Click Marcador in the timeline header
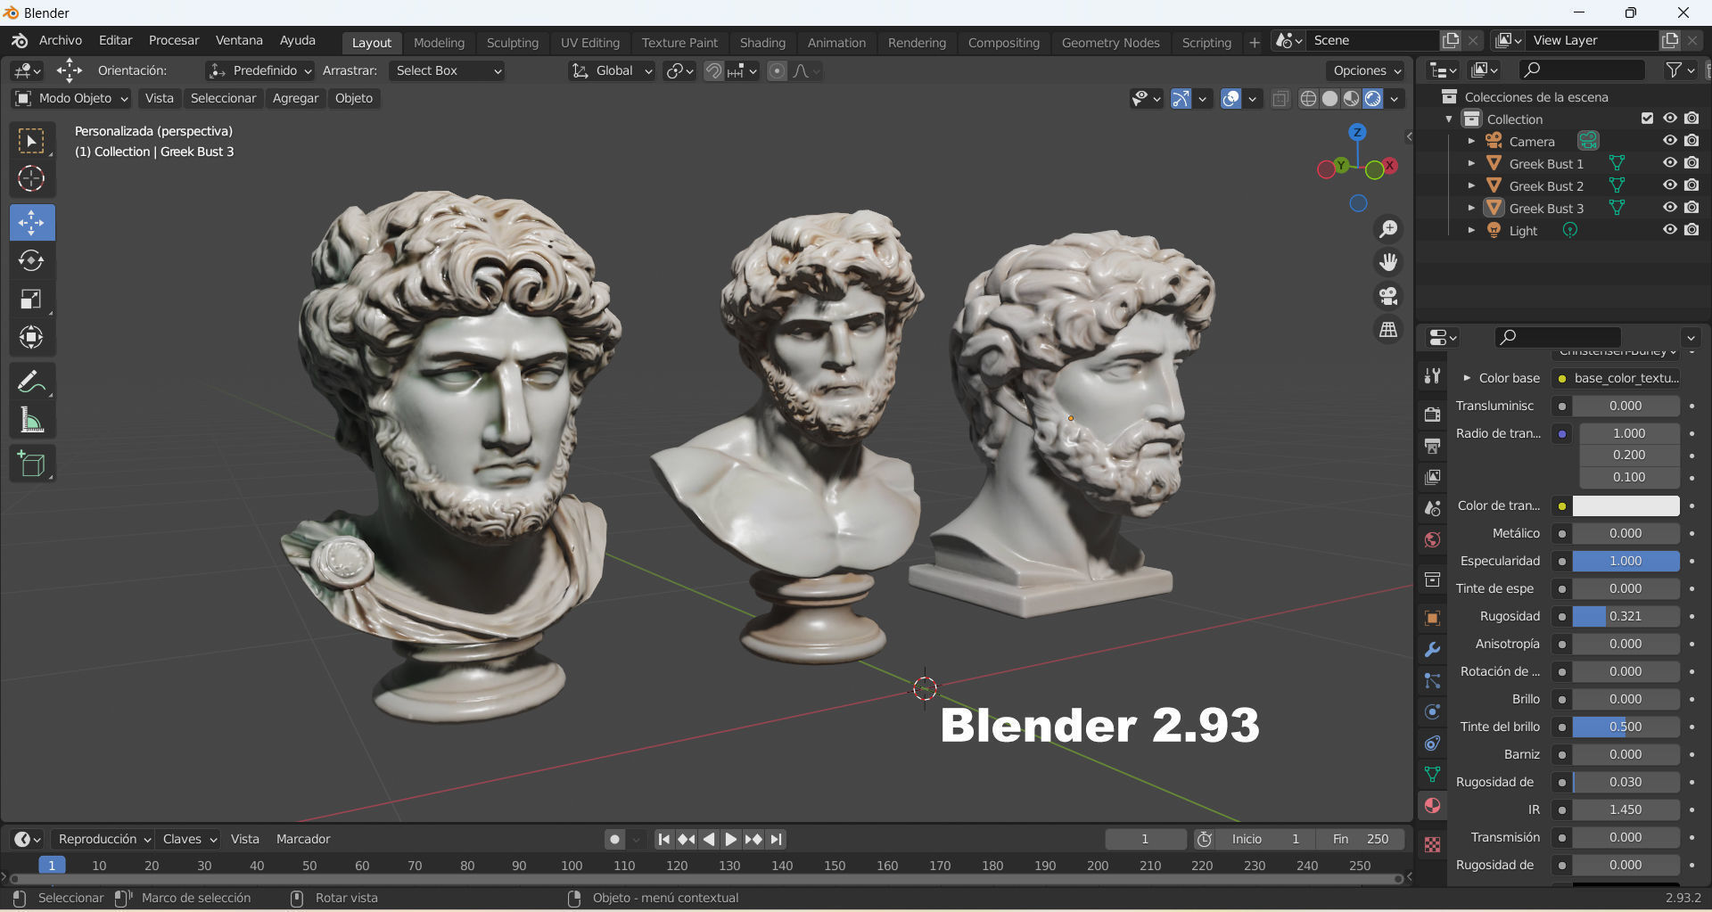1712x912 pixels. coord(303,839)
